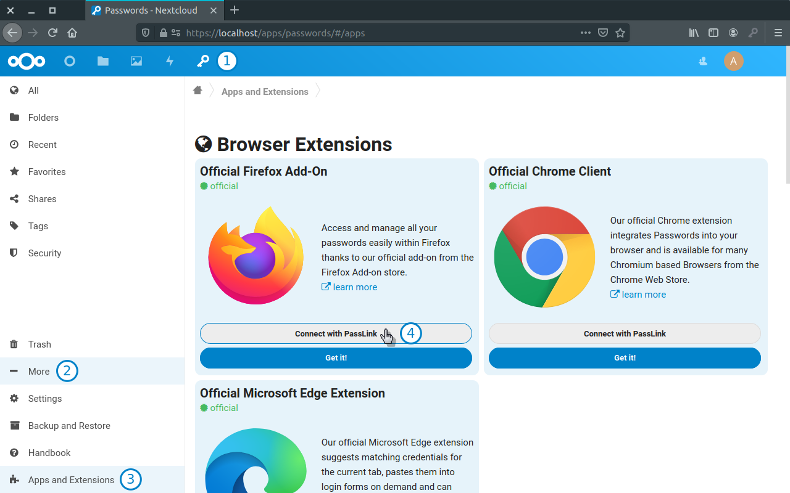Go to the browser home page
Screen dimensions: 790x493
coord(72,33)
